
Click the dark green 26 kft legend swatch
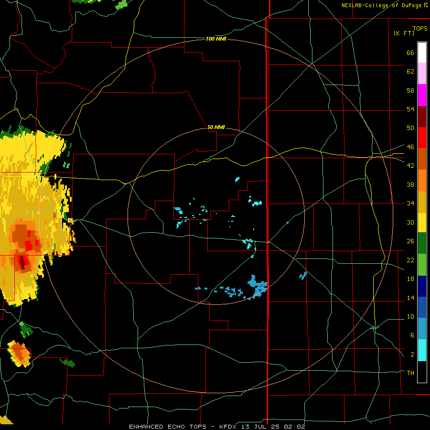coord(422,243)
